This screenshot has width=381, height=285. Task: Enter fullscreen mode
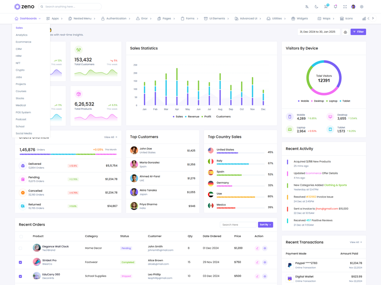tap(345, 7)
